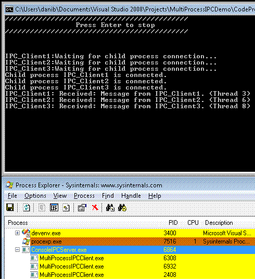The image size is (255, 280).
Task: Select the devenv.exe process row
Action: (143, 233)
